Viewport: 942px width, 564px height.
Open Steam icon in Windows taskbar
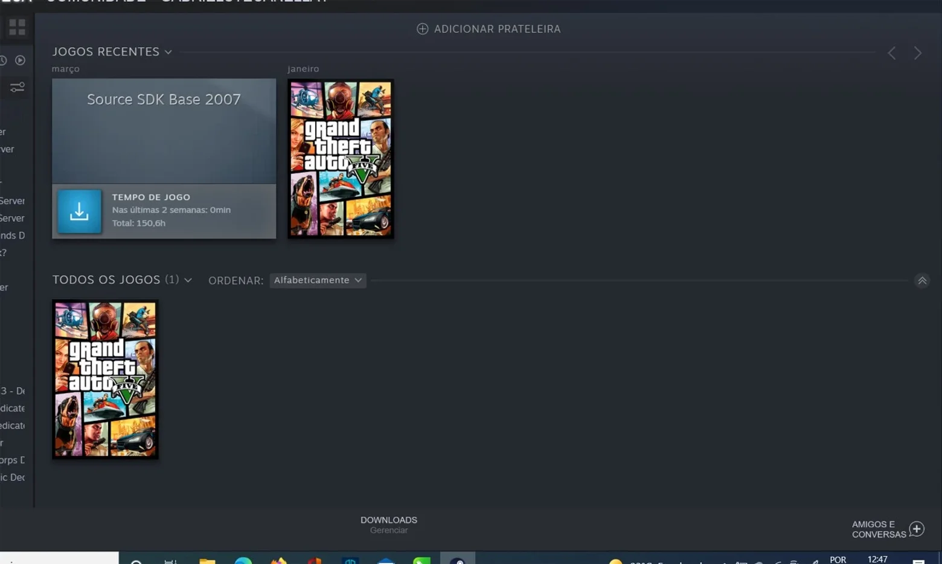tap(458, 559)
